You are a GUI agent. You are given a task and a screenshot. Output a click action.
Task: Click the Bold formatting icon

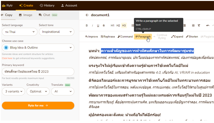[87, 25]
